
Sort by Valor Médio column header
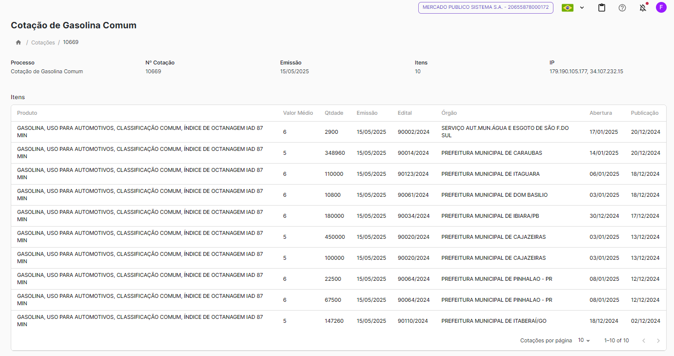pos(298,113)
